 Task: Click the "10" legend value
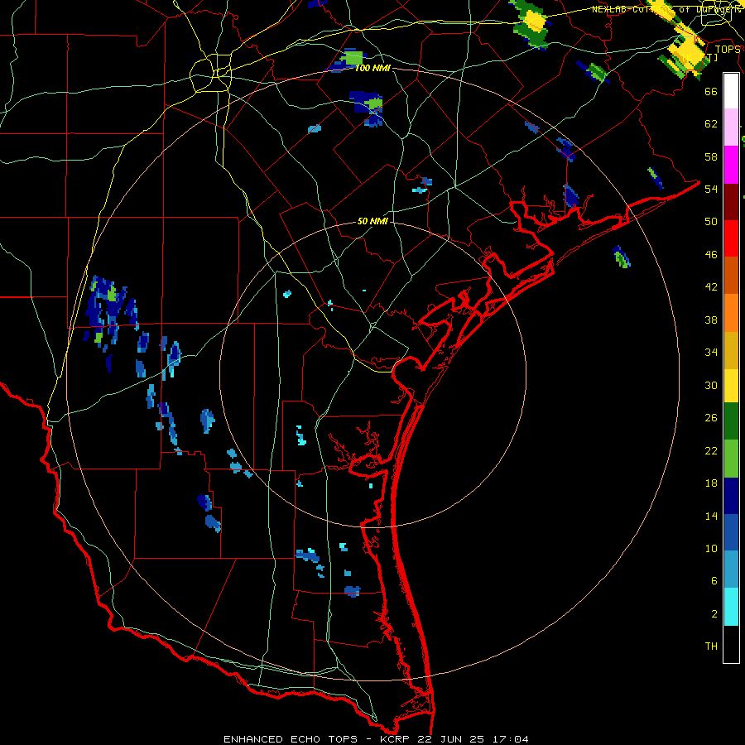coord(711,549)
